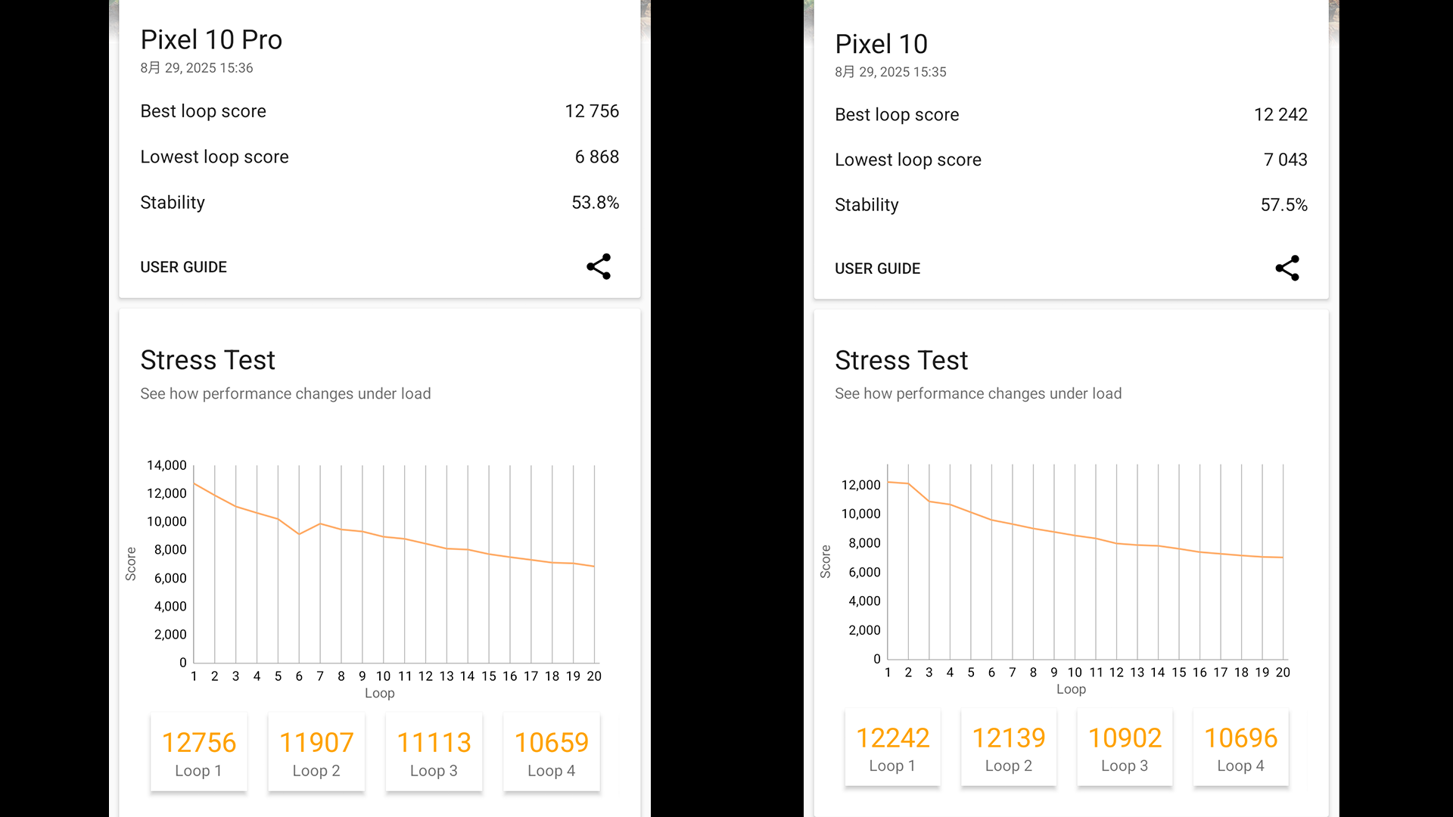Click the Loop axis label under Pixel 10 Pro chart
Screen dimensions: 1453x817
click(x=380, y=693)
